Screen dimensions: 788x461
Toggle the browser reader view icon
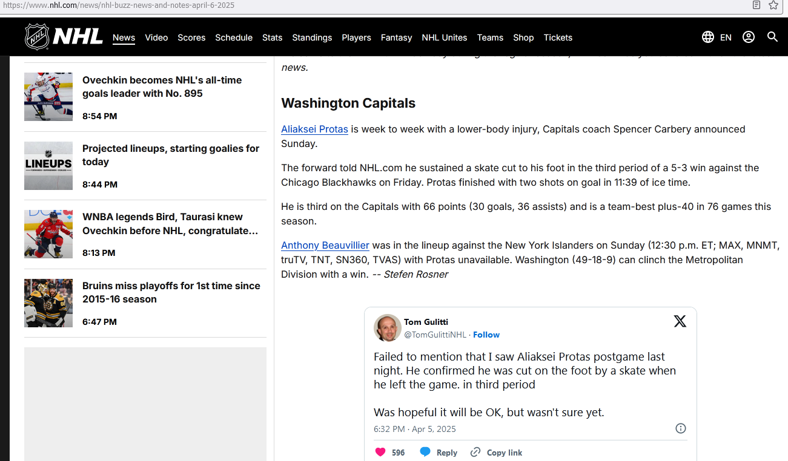757,5
